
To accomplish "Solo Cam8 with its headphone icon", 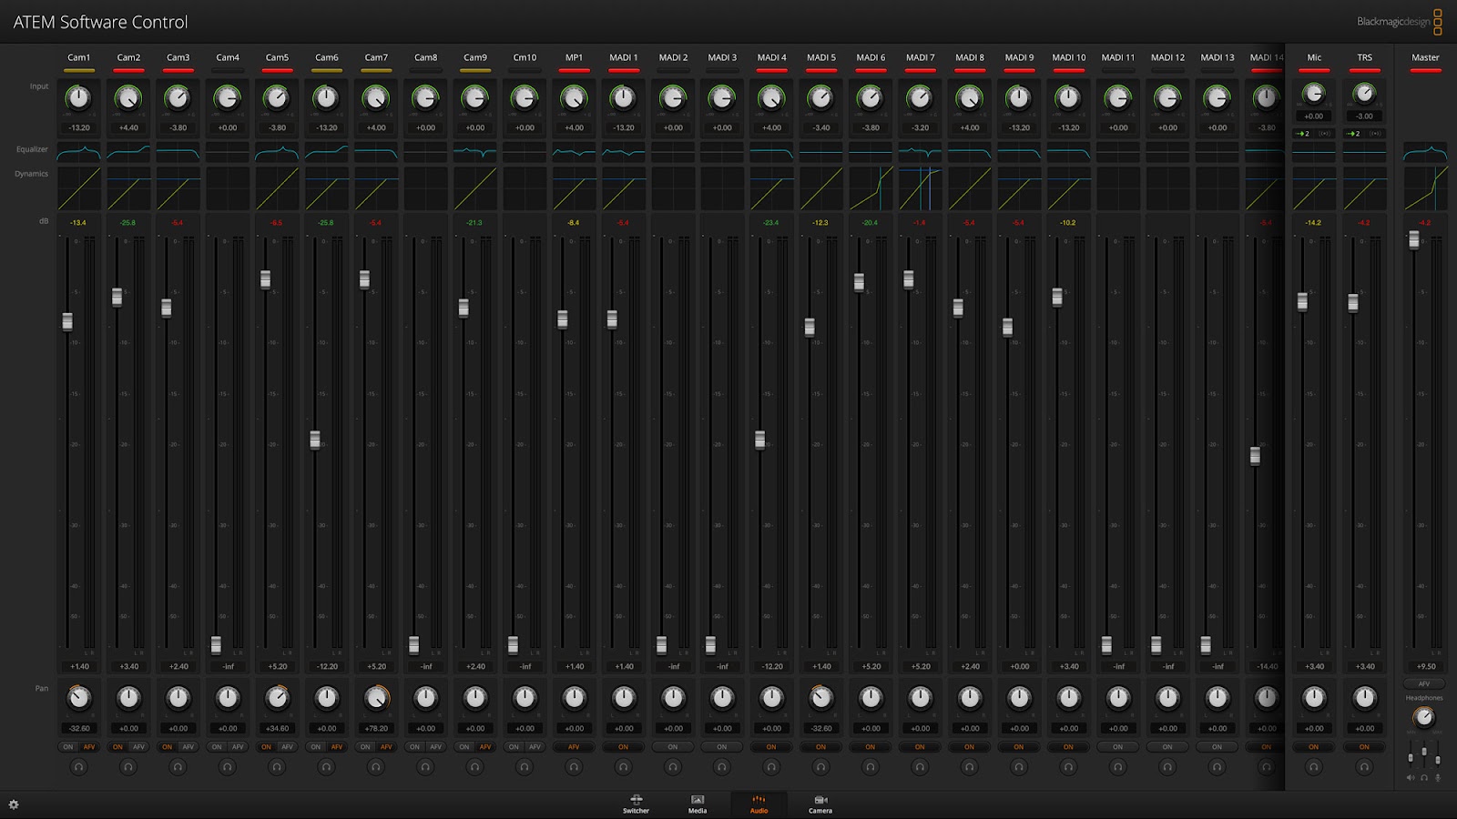I will tap(425, 767).
